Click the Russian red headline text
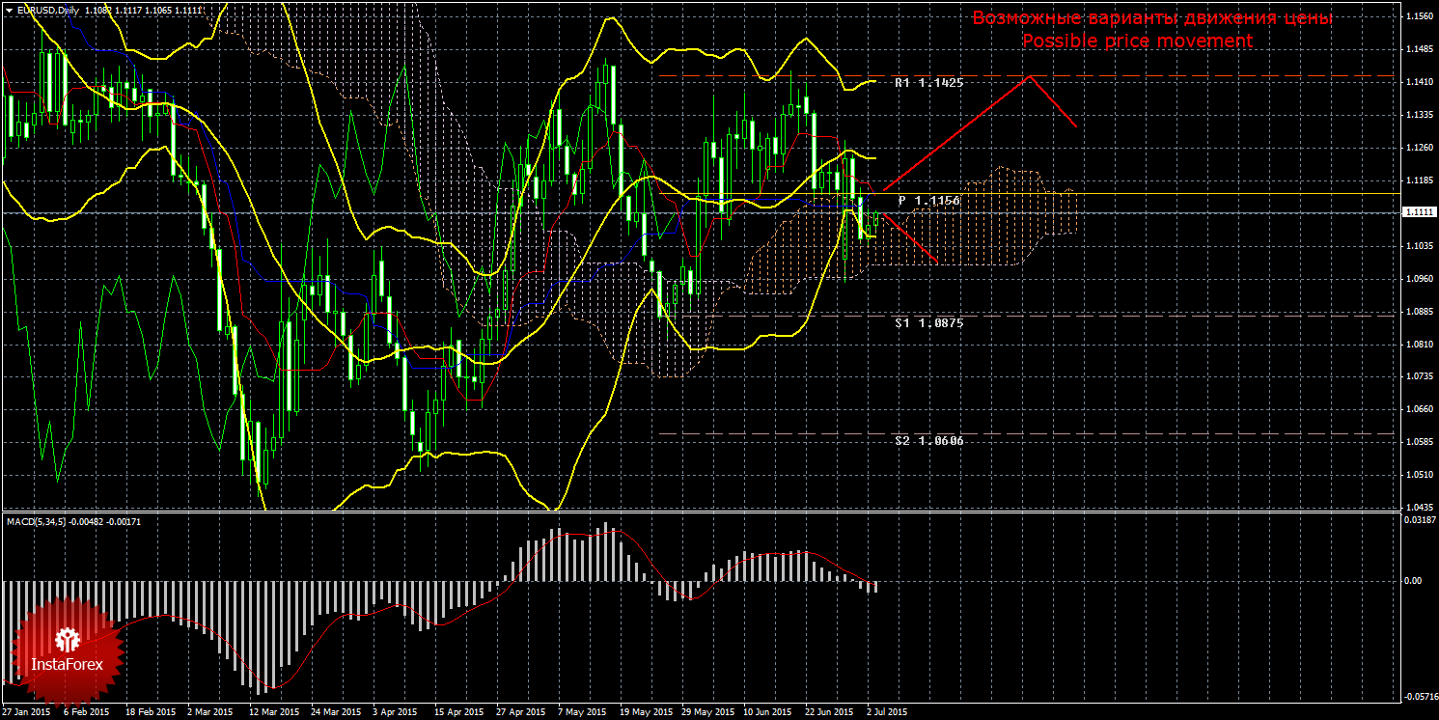 coord(1151,18)
